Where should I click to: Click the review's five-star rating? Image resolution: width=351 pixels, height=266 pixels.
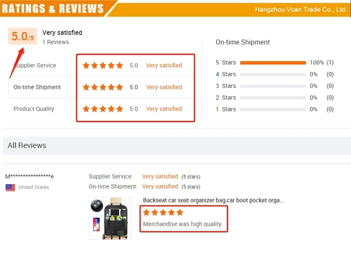click(x=163, y=212)
